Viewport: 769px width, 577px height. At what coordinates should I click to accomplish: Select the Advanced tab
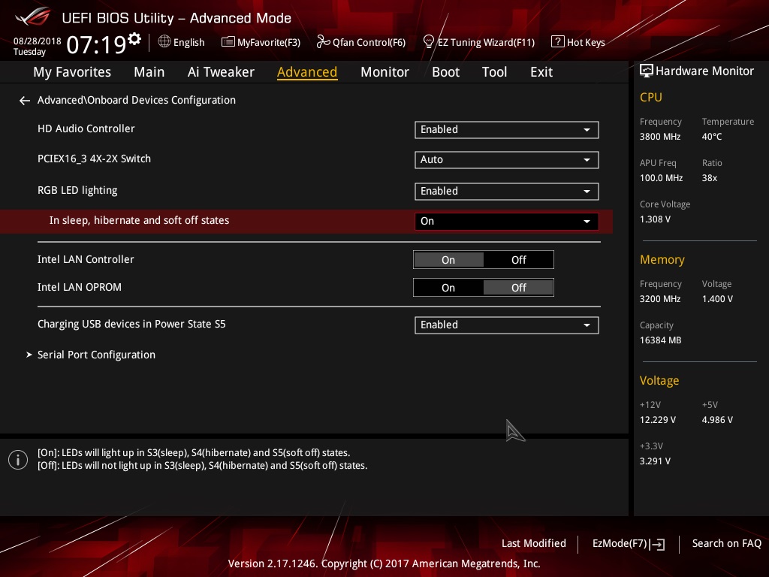(307, 72)
